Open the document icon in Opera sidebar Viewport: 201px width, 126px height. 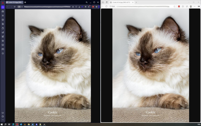tap(3, 24)
